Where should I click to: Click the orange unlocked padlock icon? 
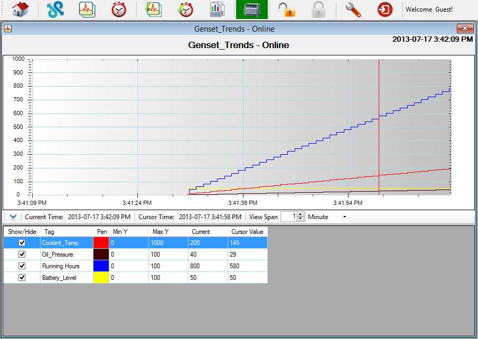286,10
